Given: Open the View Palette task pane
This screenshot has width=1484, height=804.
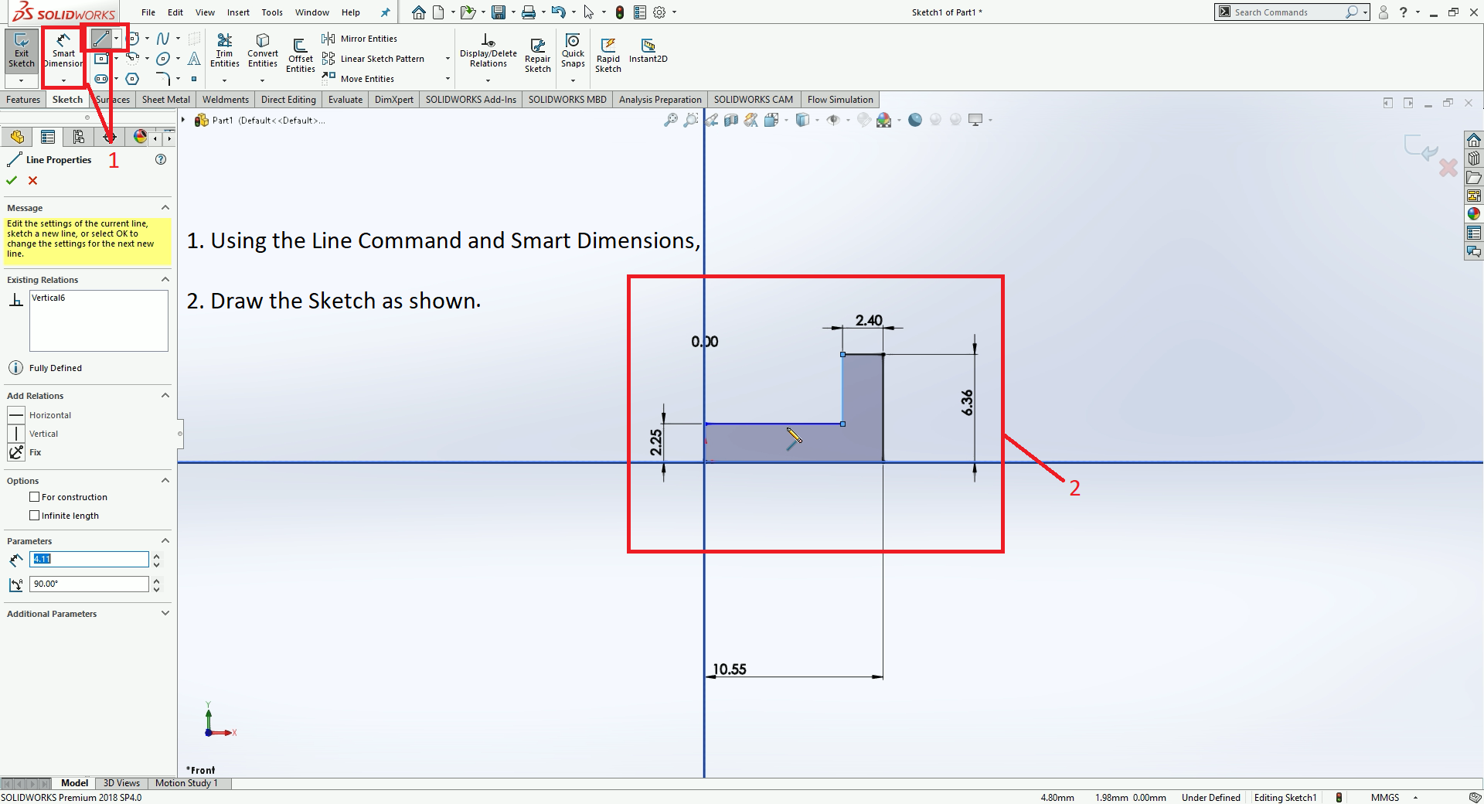Looking at the screenshot, I should click(1474, 196).
